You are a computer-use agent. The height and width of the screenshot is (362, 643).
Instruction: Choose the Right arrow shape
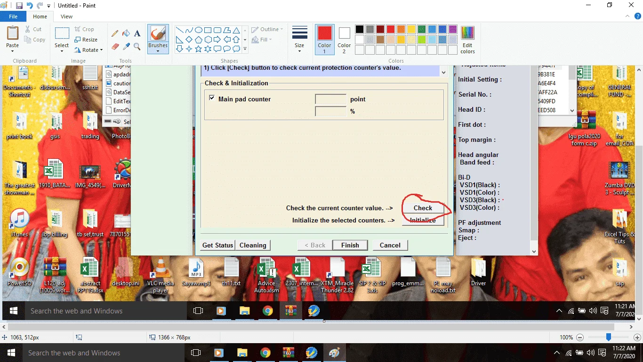217,39
